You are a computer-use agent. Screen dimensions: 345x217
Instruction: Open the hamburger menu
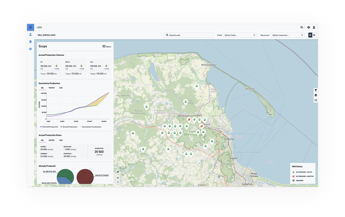point(30,27)
